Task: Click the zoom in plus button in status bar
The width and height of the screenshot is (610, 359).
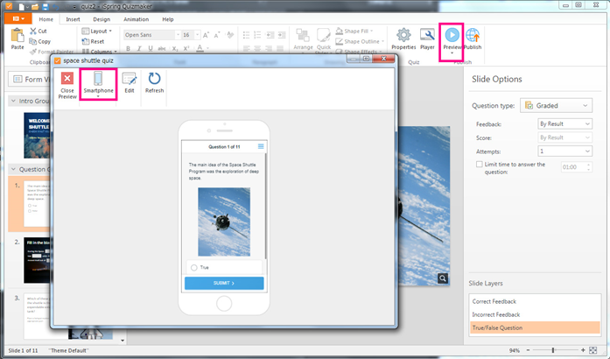Action: pos(583,350)
